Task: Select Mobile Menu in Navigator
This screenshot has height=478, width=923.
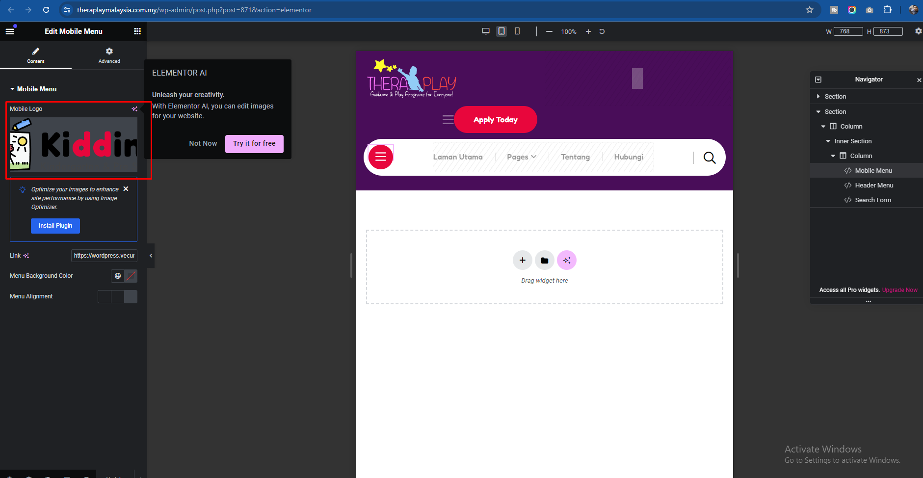Action: click(x=867, y=170)
